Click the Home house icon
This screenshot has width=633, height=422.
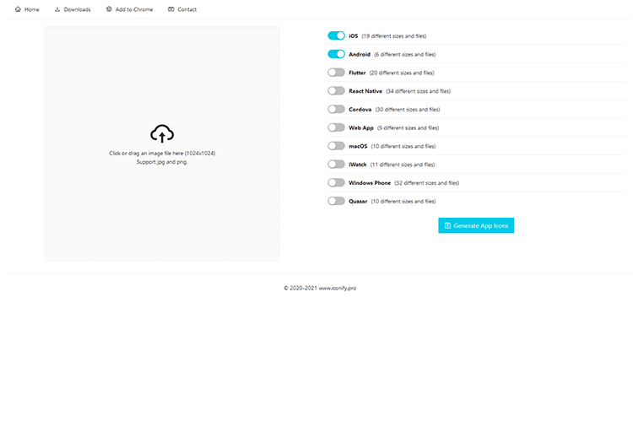click(x=18, y=9)
